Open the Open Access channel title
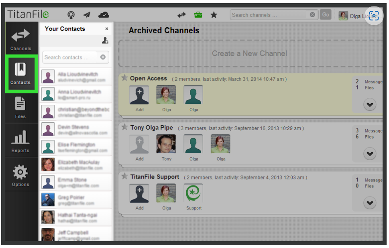The width and height of the screenshot is (389, 248). 149,78
